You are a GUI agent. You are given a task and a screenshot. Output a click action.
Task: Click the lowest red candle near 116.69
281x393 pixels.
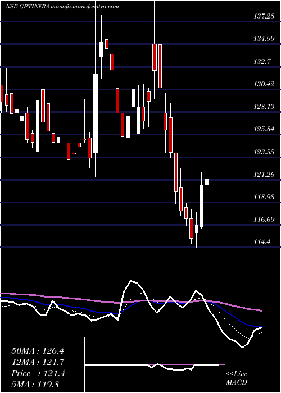192,229
